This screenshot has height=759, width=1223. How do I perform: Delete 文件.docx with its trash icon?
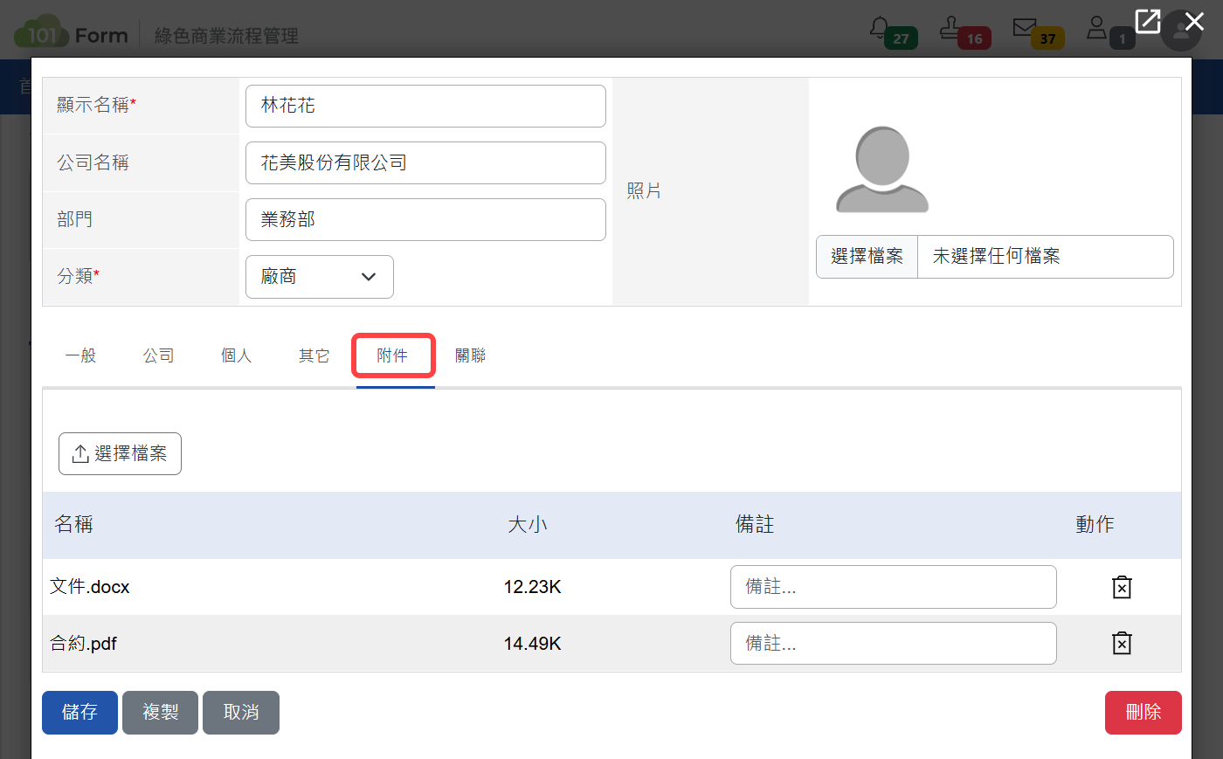click(x=1122, y=587)
